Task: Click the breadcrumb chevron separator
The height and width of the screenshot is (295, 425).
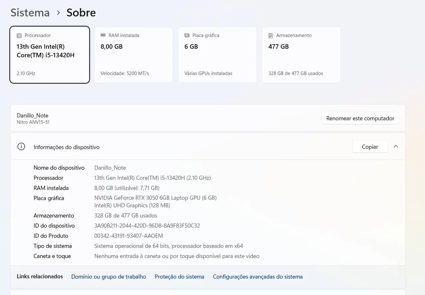Action: (x=58, y=13)
